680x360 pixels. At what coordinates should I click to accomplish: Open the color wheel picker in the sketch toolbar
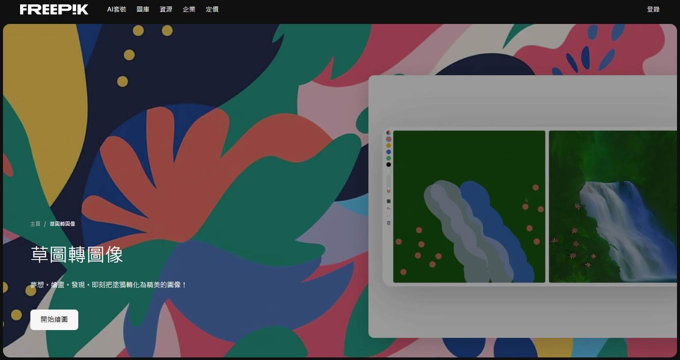click(x=388, y=133)
